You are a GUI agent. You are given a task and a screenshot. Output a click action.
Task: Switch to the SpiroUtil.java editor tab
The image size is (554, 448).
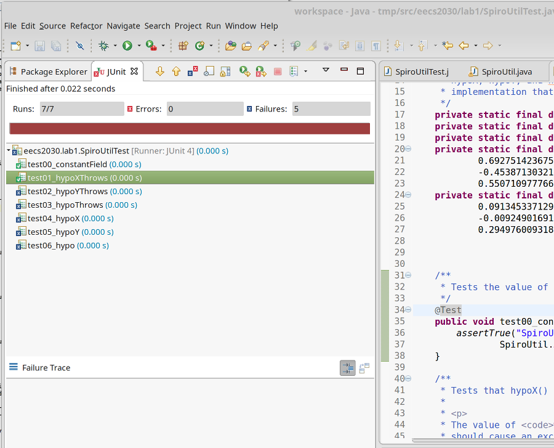click(x=500, y=71)
